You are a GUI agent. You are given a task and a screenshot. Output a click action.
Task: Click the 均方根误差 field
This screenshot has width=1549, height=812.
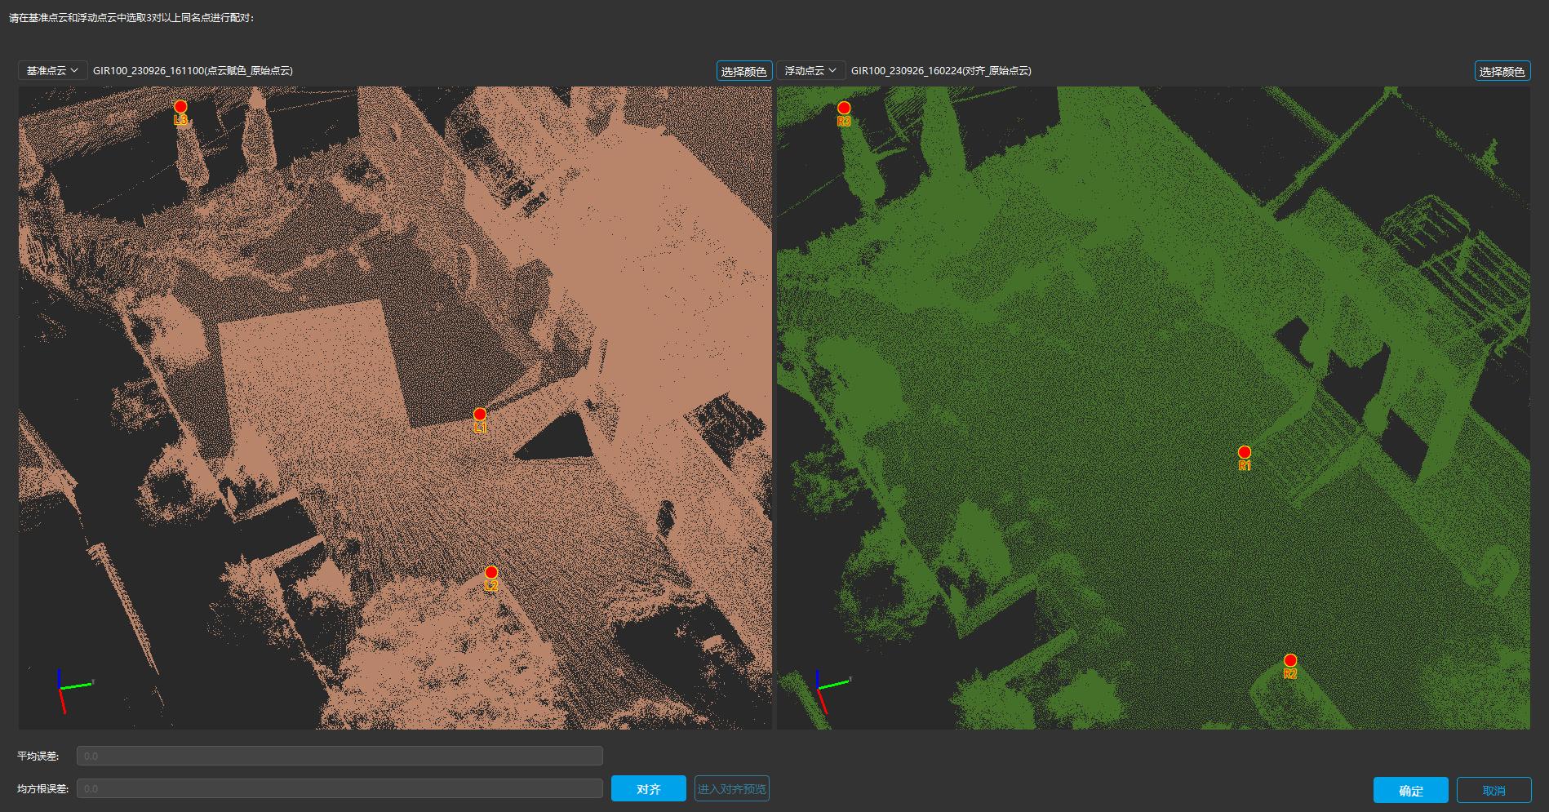click(x=340, y=788)
